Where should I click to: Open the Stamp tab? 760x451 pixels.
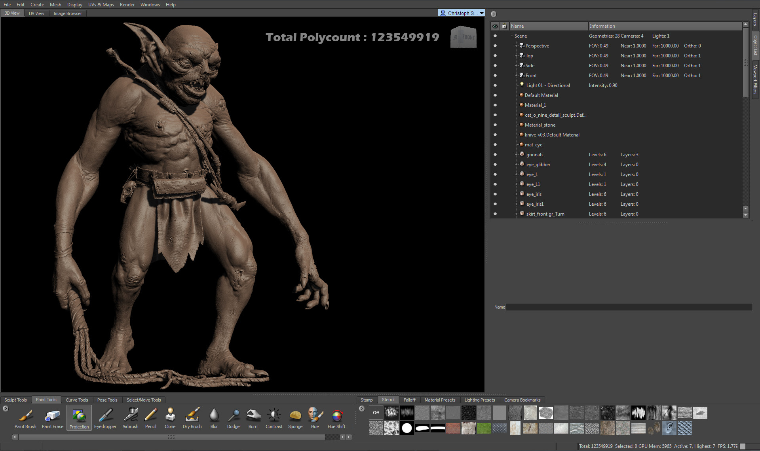click(x=367, y=400)
